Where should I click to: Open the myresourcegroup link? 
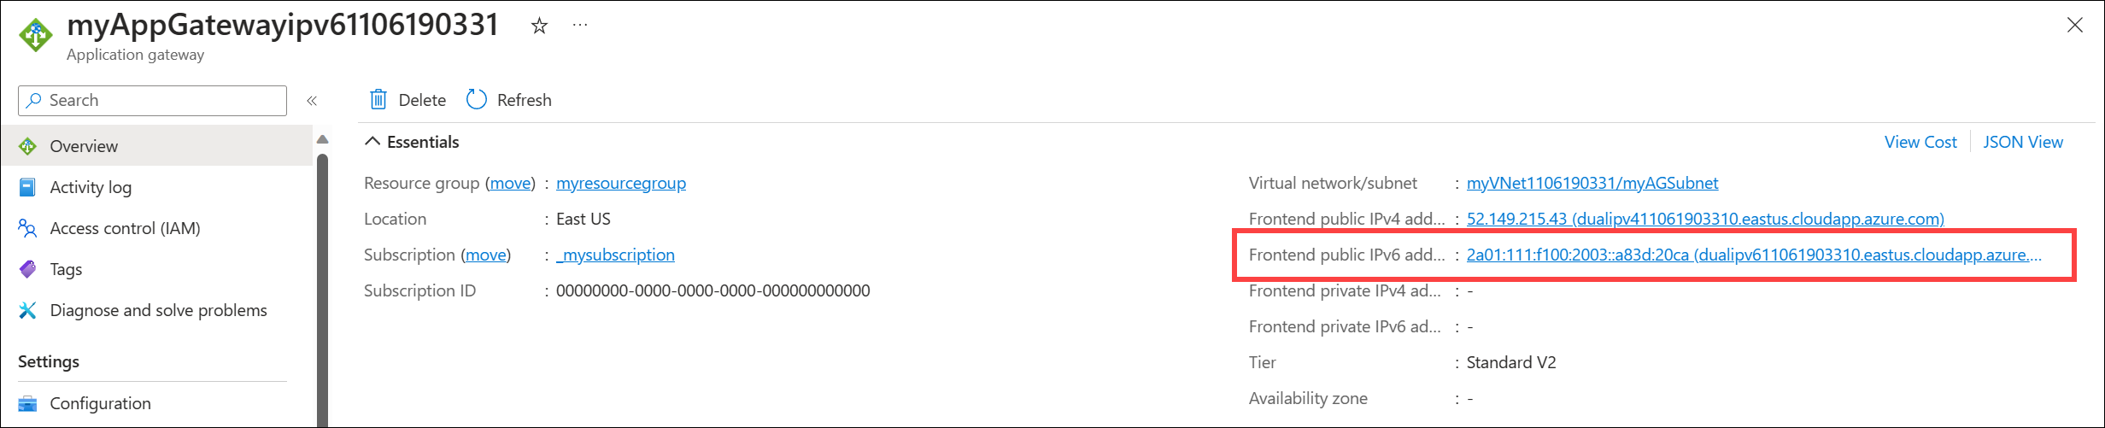620,183
